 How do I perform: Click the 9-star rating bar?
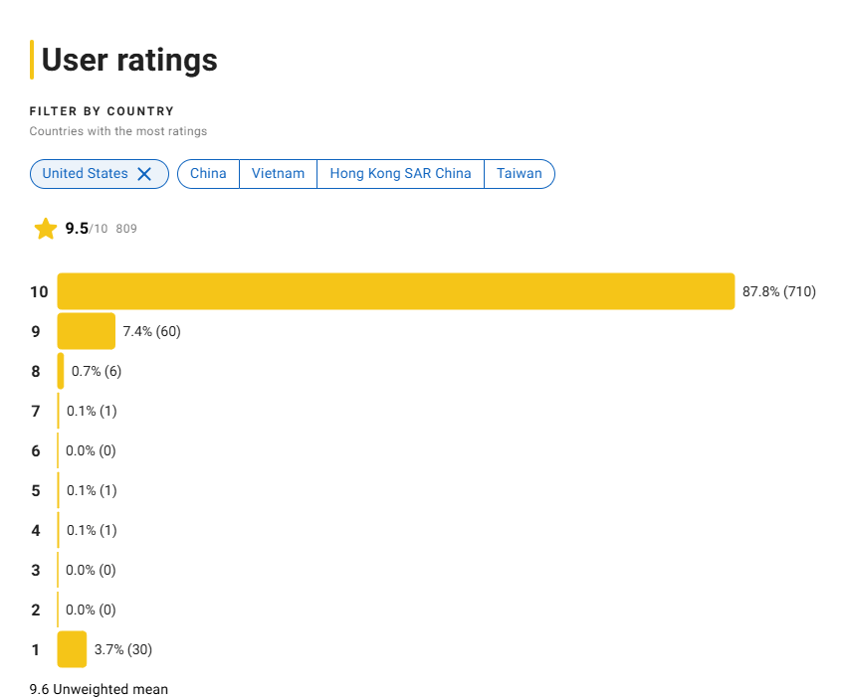coord(87,331)
